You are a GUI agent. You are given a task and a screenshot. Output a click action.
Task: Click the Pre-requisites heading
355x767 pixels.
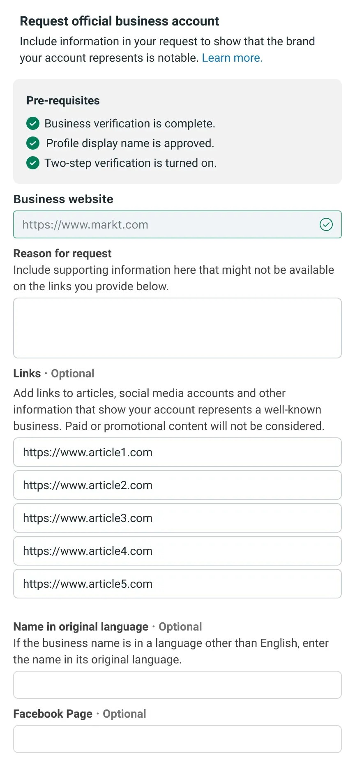[x=63, y=101]
